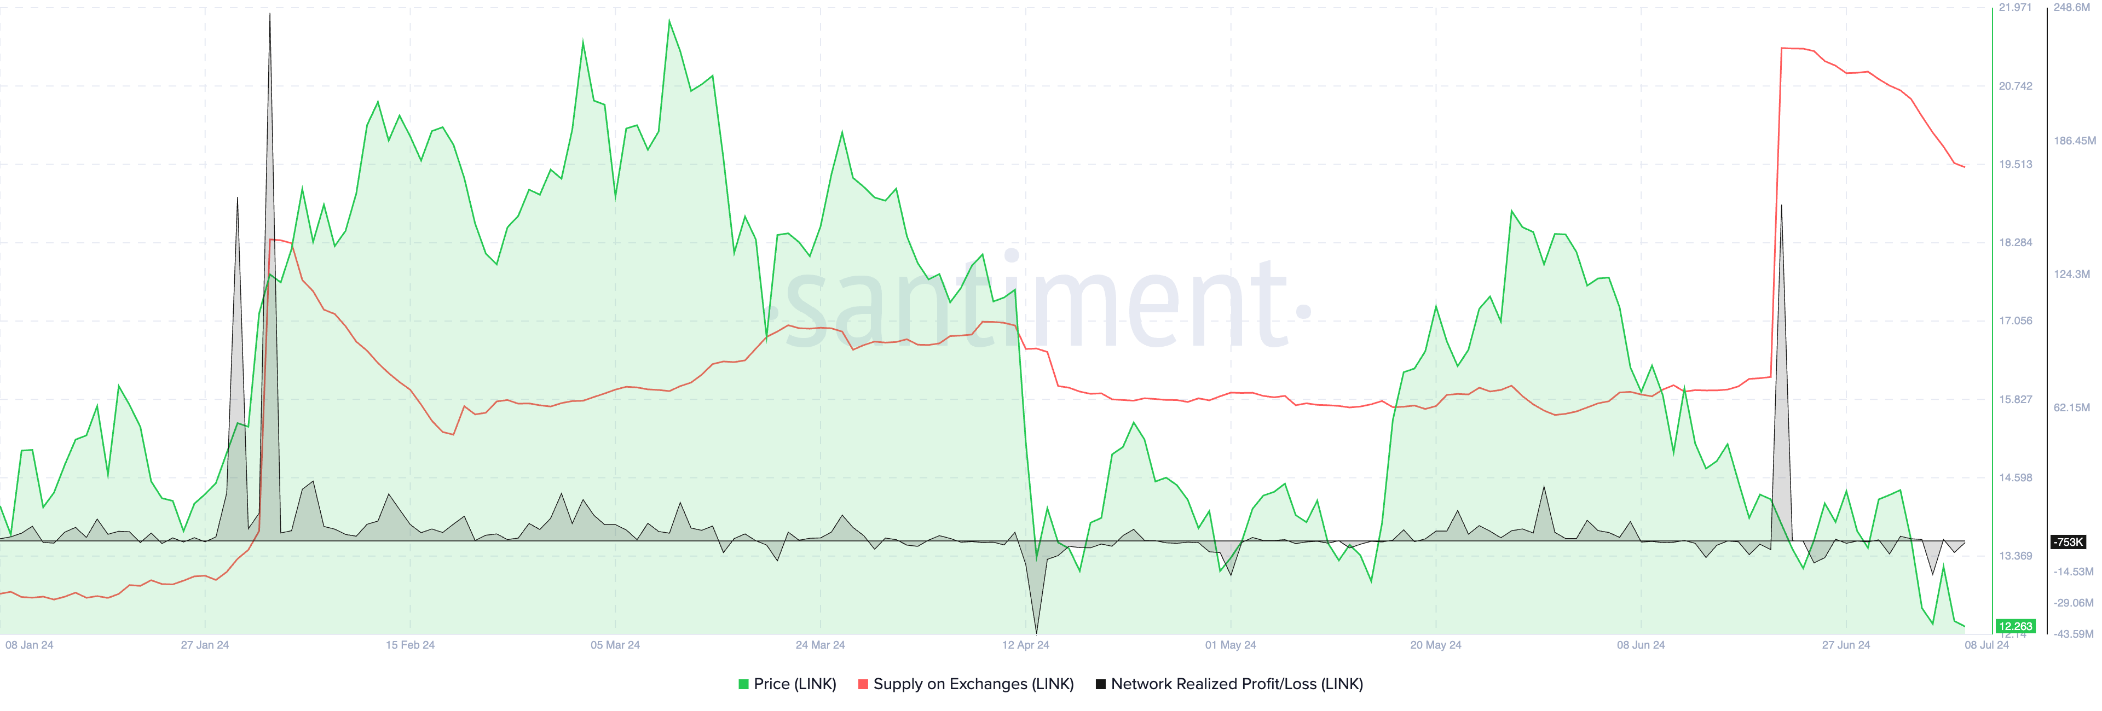
Task: Click the green 12.263 current price badge
Action: point(2014,626)
